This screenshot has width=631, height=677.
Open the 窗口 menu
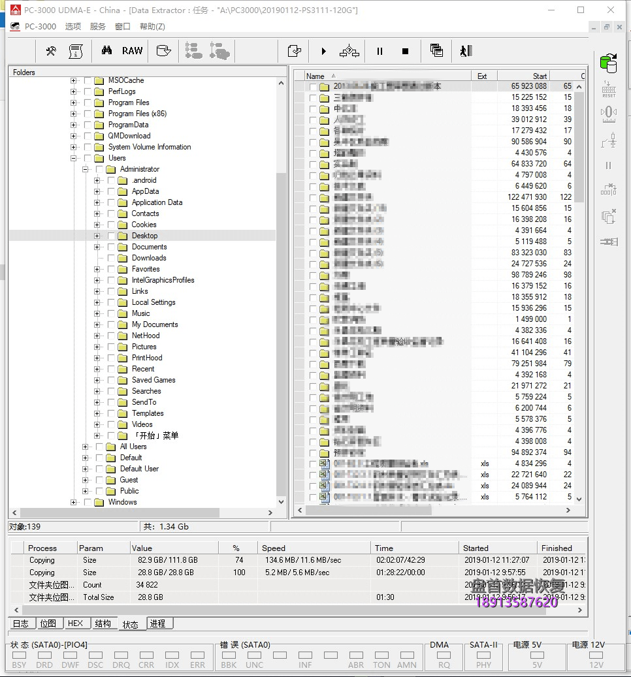click(x=123, y=27)
